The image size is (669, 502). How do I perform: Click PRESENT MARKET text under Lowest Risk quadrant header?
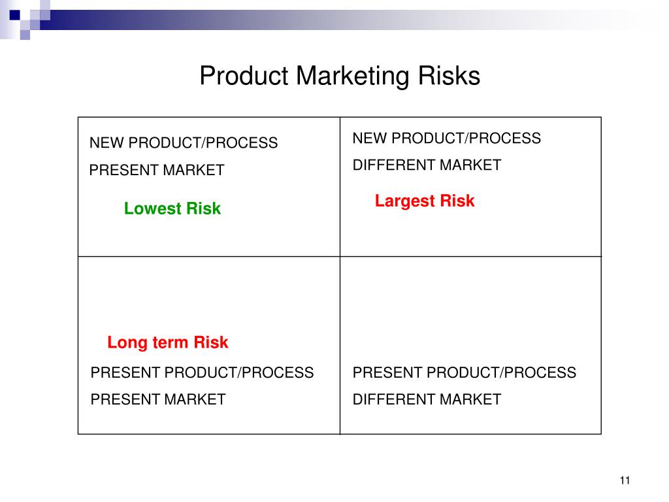click(157, 170)
